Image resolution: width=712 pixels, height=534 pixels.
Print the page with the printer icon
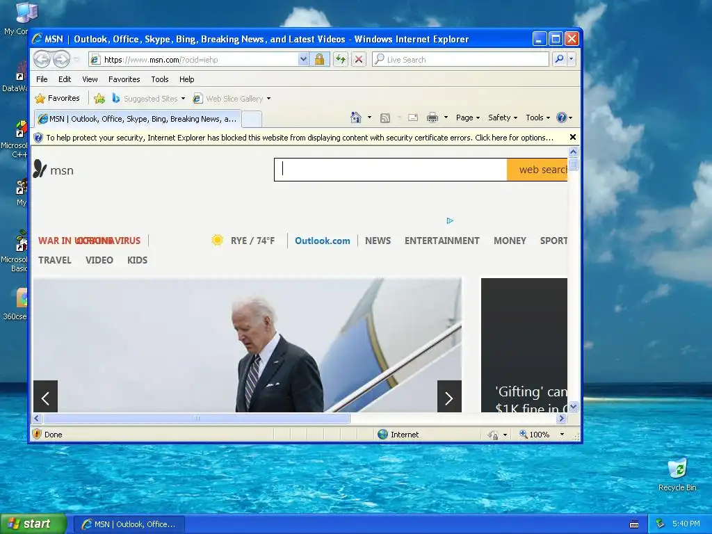tap(432, 118)
